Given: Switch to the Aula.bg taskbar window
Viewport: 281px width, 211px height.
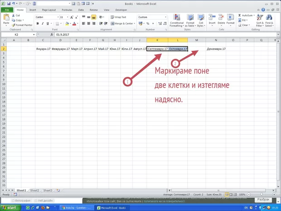Looking at the screenshot, I should click(76, 208).
